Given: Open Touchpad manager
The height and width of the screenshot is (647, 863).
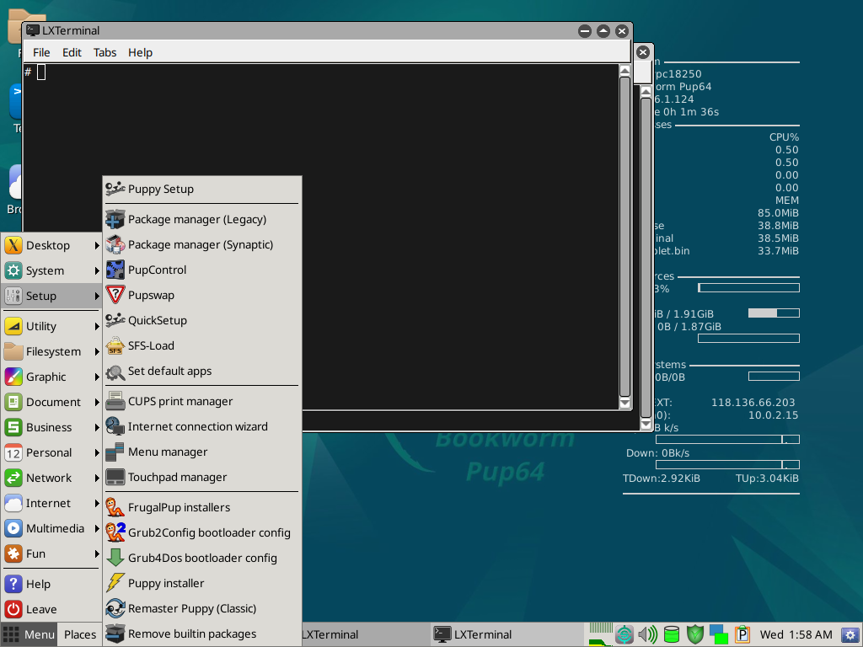Looking at the screenshot, I should (202, 477).
